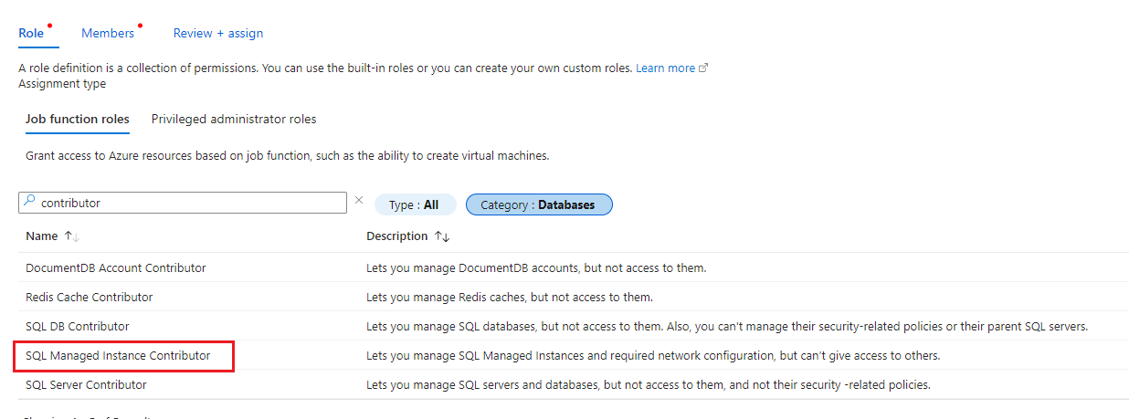This screenshot has width=1129, height=419.
Task: Click the Assignment type label
Action: pos(62,84)
